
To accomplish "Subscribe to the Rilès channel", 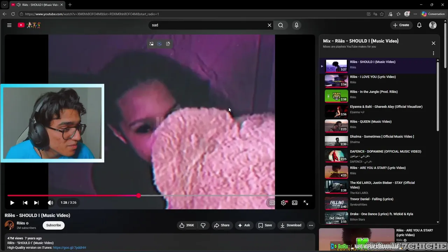I will click(54, 225).
